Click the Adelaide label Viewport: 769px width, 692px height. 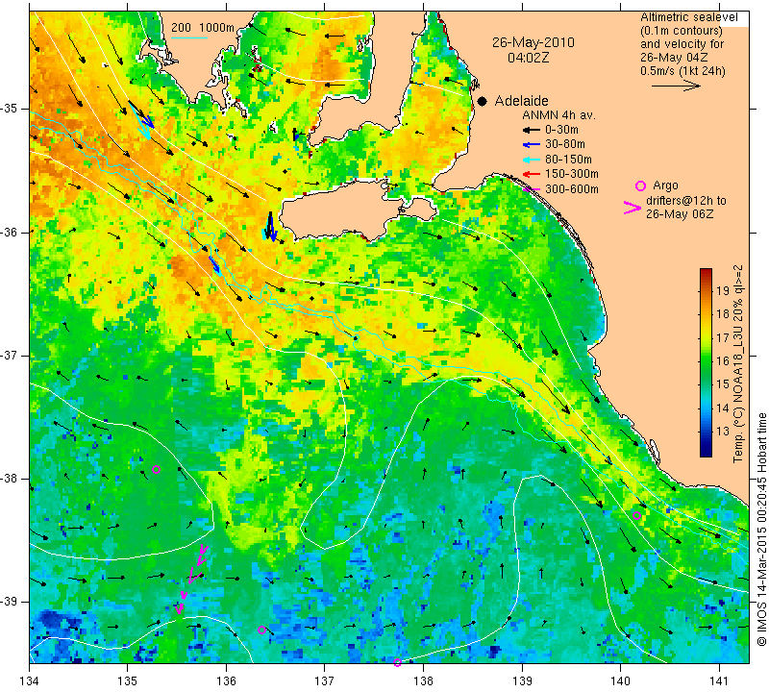point(521,101)
